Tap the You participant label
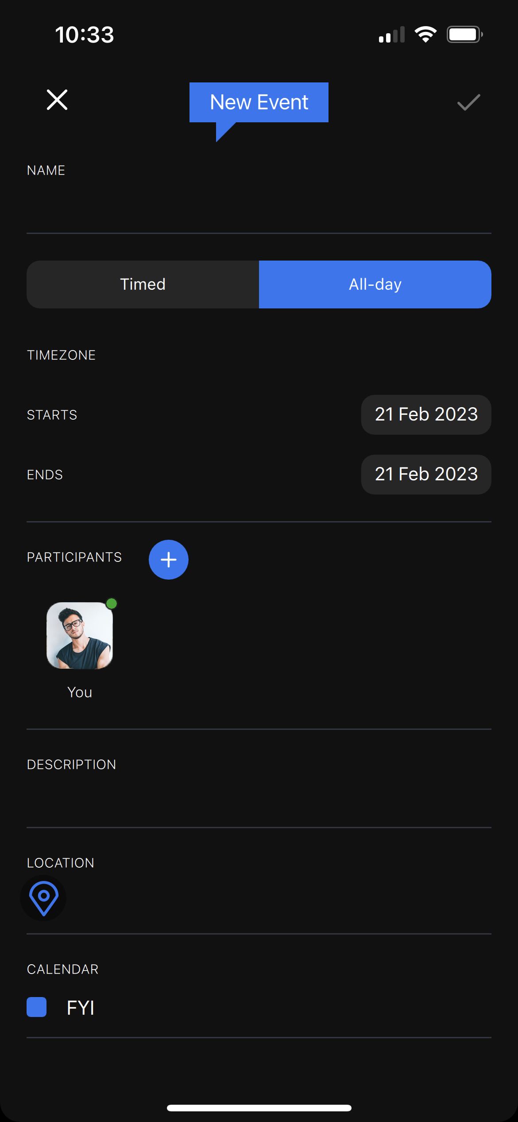Image resolution: width=518 pixels, height=1122 pixels. point(80,692)
